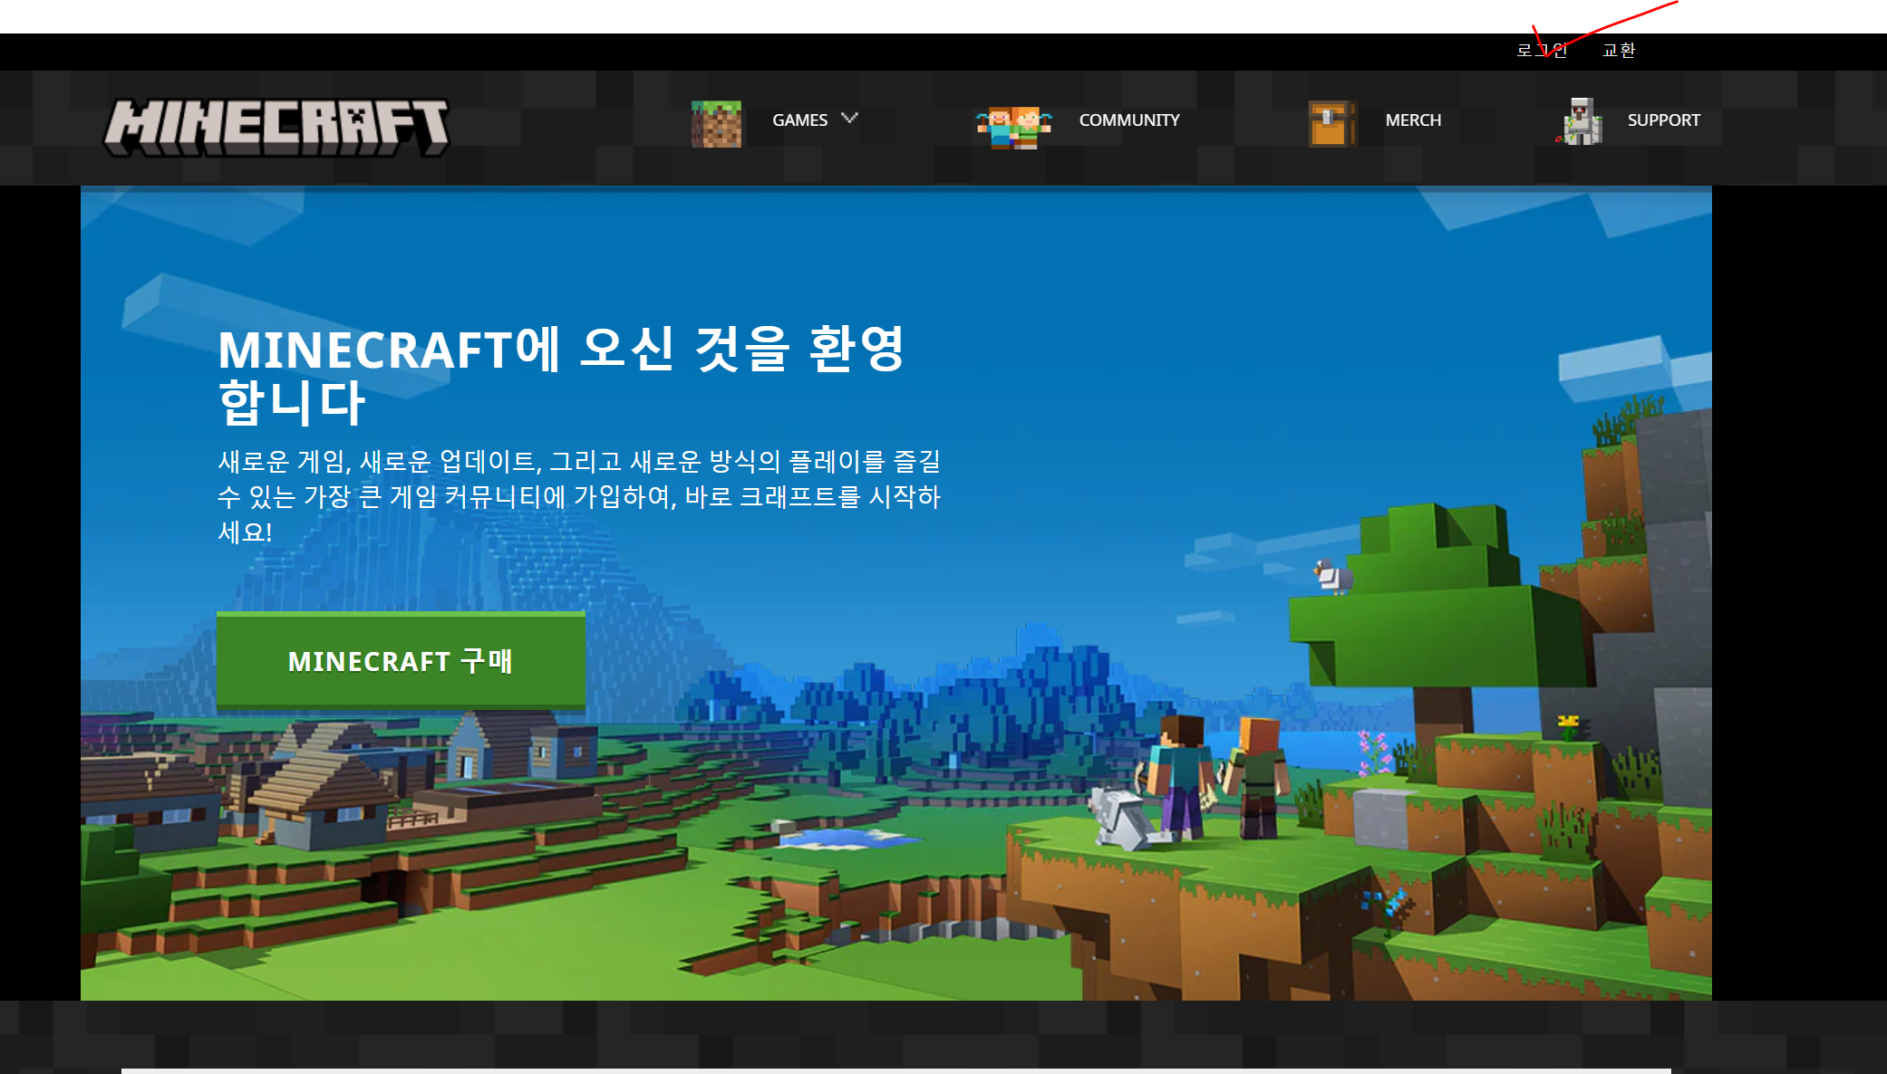Open the GAMES menu label
Image resolution: width=1887 pixels, height=1074 pixels.
click(799, 120)
